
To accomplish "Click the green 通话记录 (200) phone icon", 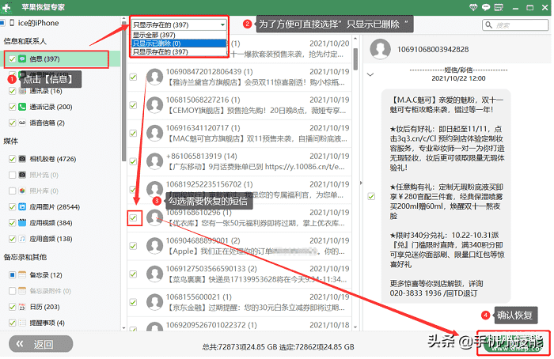I will [x=22, y=107].
